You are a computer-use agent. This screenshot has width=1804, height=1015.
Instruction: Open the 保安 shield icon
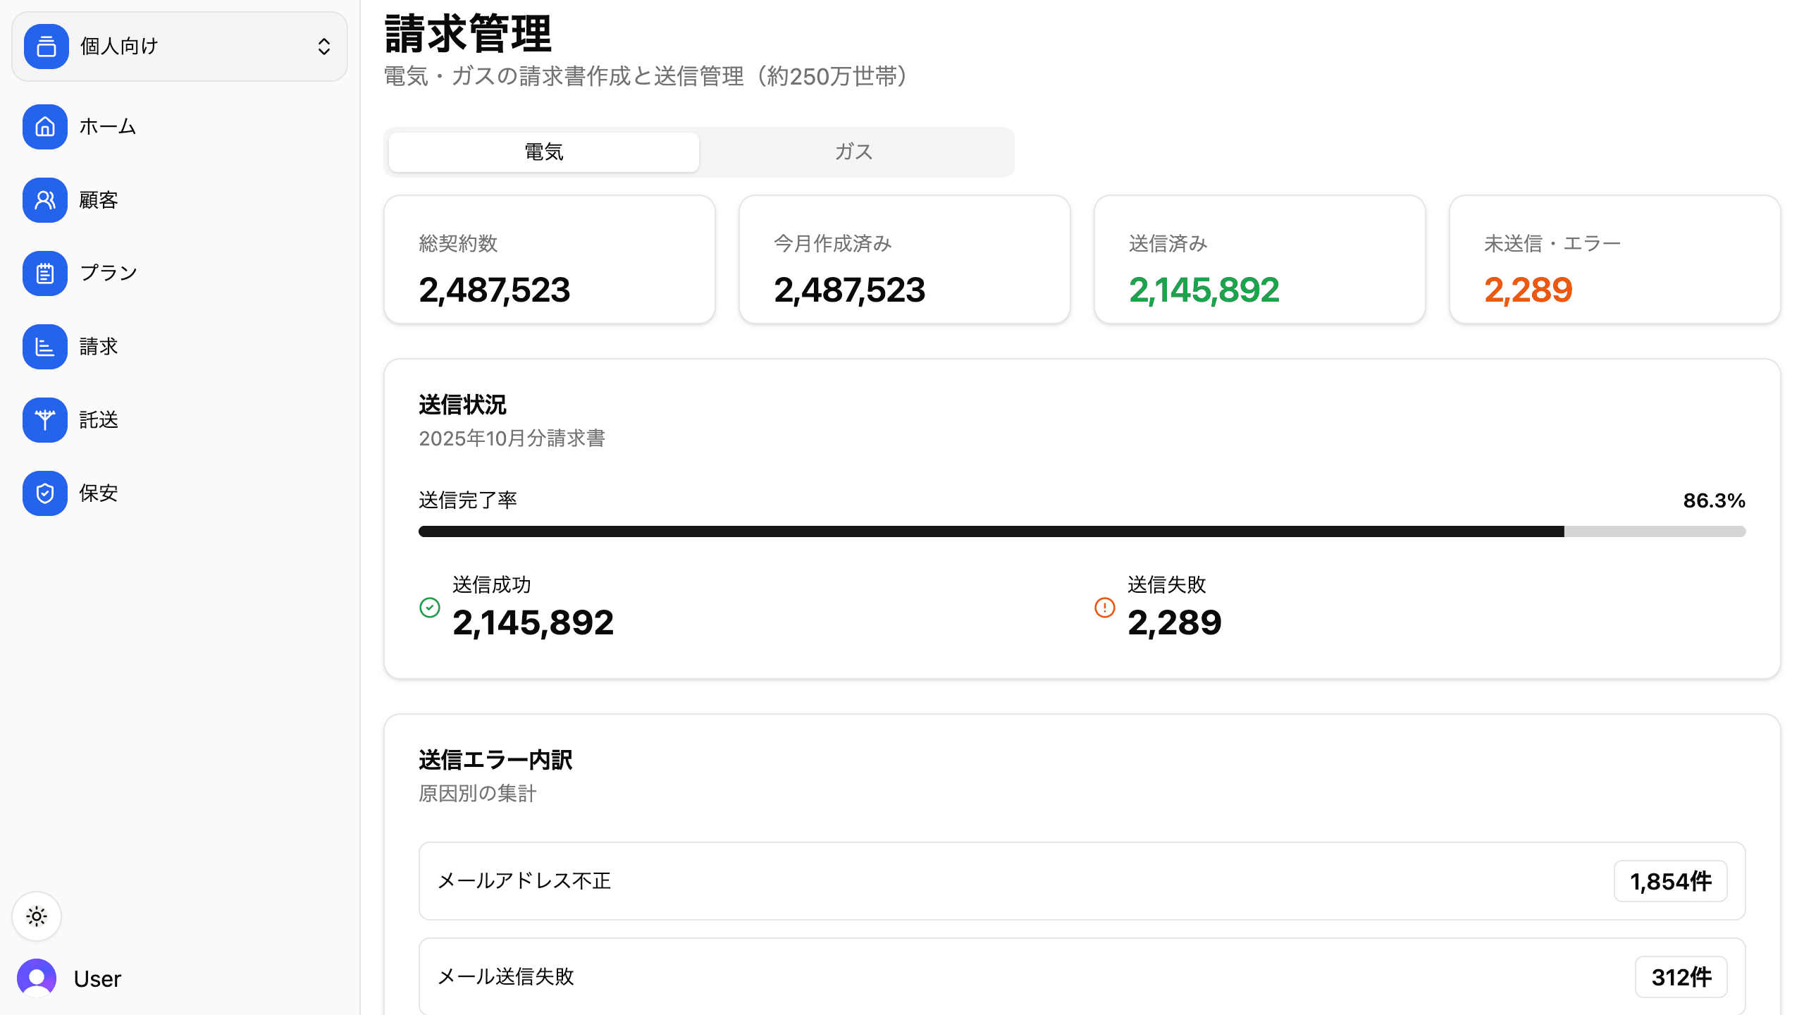click(45, 493)
